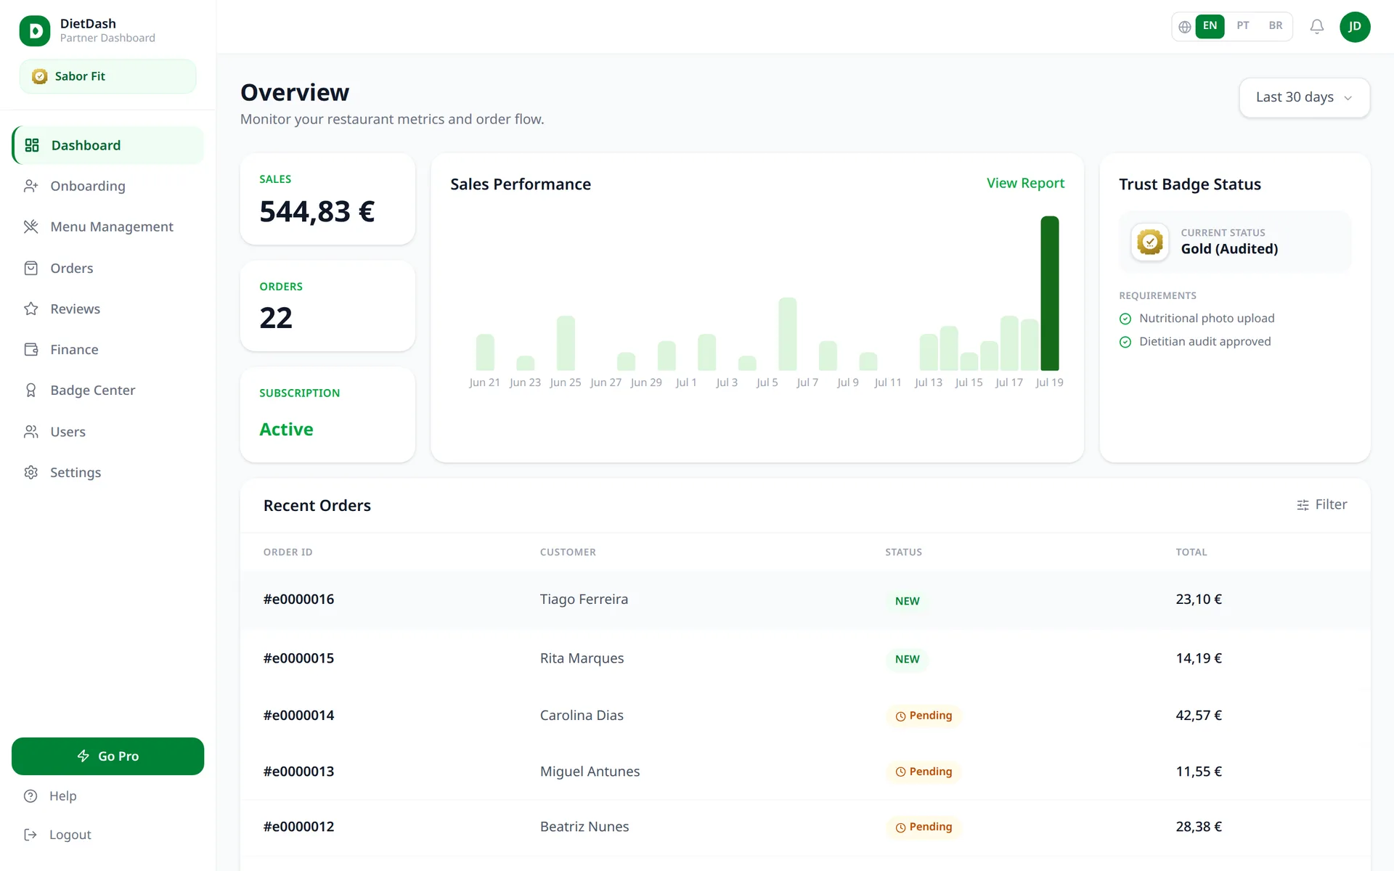Click Logout in the sidebar
The width and height of the screenshot is (1394, 871).
(x=70, y=835)
